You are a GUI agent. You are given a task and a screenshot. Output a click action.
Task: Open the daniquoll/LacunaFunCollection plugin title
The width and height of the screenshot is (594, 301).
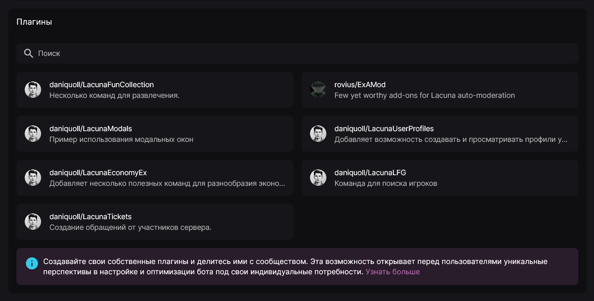(x=102, y=85)
